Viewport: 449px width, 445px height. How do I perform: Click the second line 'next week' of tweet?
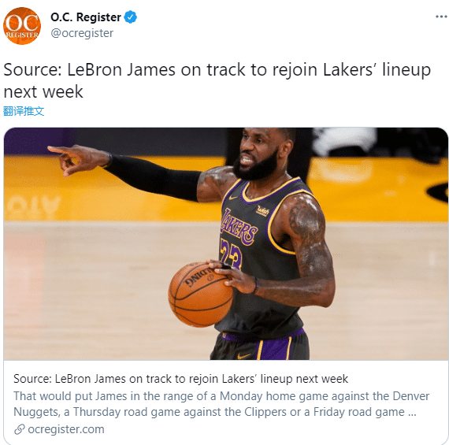(x=43, y=92)
